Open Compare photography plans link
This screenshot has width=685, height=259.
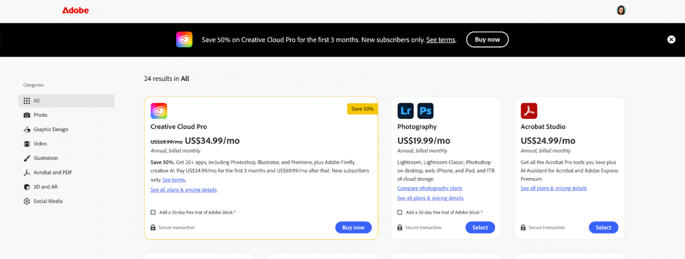pos(429,188)
